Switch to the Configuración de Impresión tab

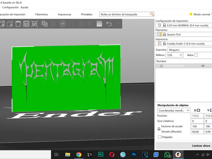coord(13,14)
